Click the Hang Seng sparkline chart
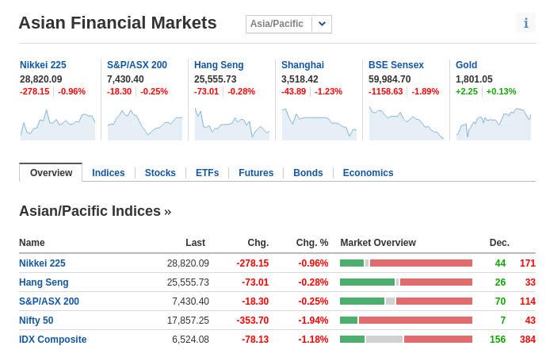The width and height of the screenshot is (550, 361). 232,124
